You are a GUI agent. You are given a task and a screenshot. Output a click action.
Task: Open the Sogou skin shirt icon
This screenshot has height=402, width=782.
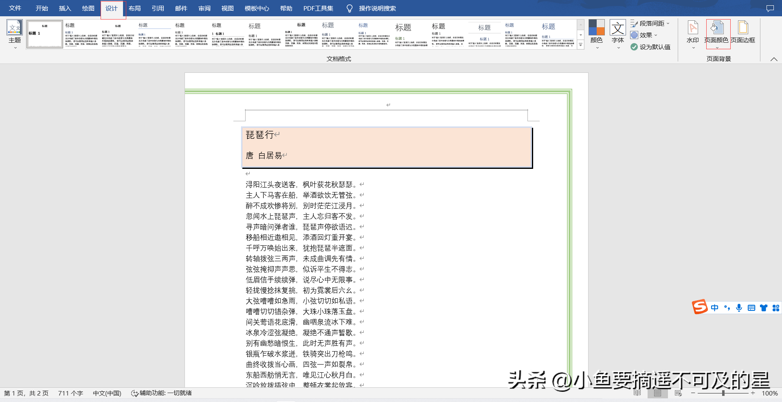pos(764,308)
